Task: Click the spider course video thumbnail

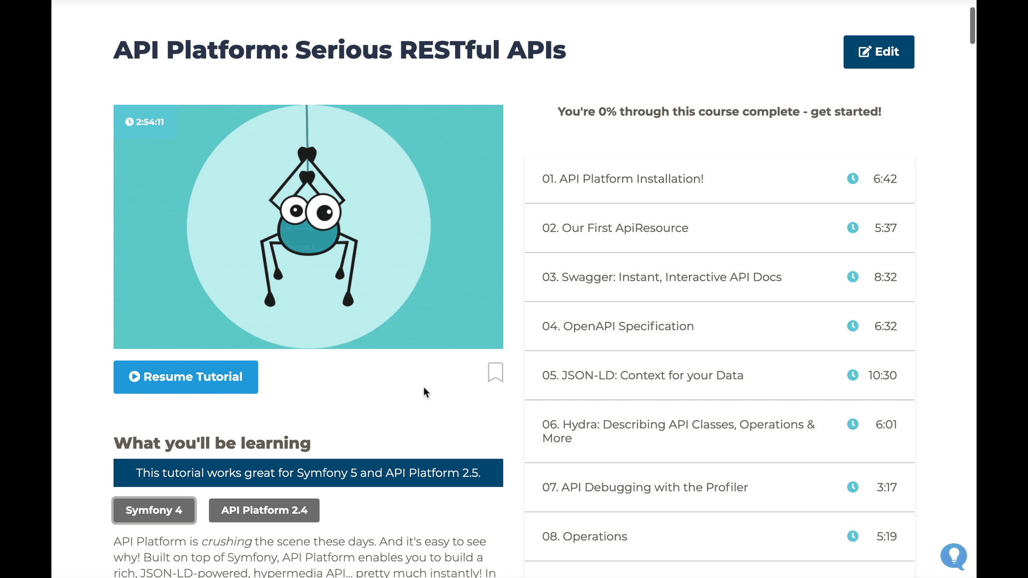Action: (308, 227)
